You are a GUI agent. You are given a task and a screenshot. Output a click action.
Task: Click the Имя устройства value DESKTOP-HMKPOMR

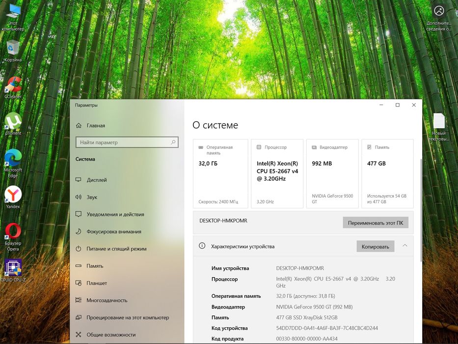coord(300,268)
